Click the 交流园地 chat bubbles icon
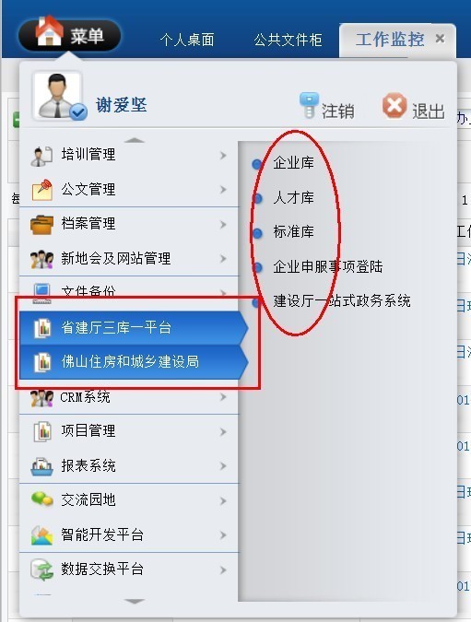Screen dimensions: 471x622 (41, 499)
